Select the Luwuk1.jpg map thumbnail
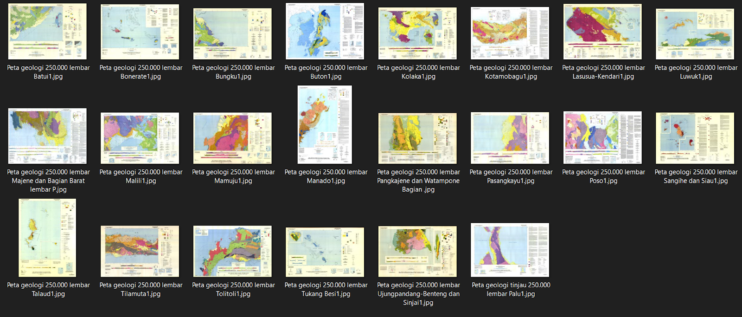742x317 pixels. coord(695,34)
